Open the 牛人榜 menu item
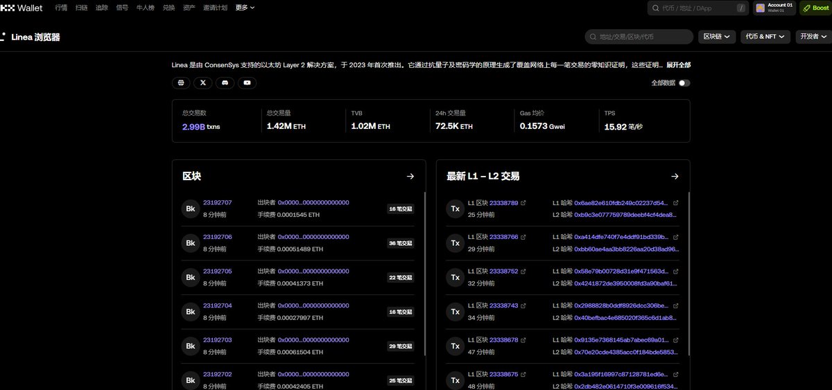This screenshot has width=832, height=390. (x=146, y=8)
